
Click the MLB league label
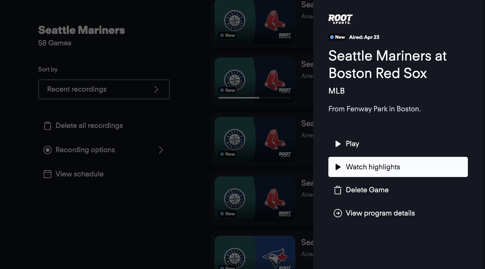point(336,91)
